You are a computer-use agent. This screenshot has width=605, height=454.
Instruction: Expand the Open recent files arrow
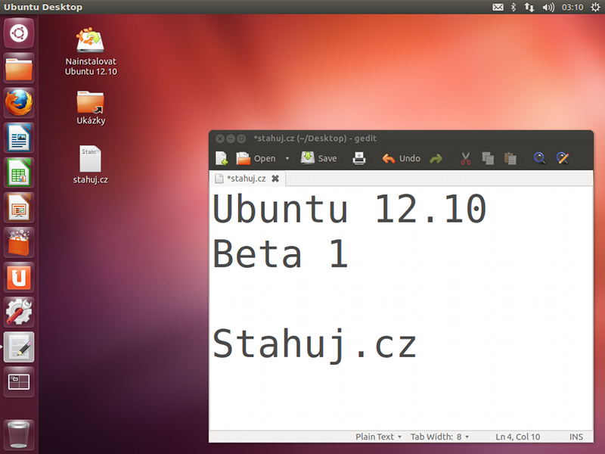pyautogui.click(x=287, y=158)
